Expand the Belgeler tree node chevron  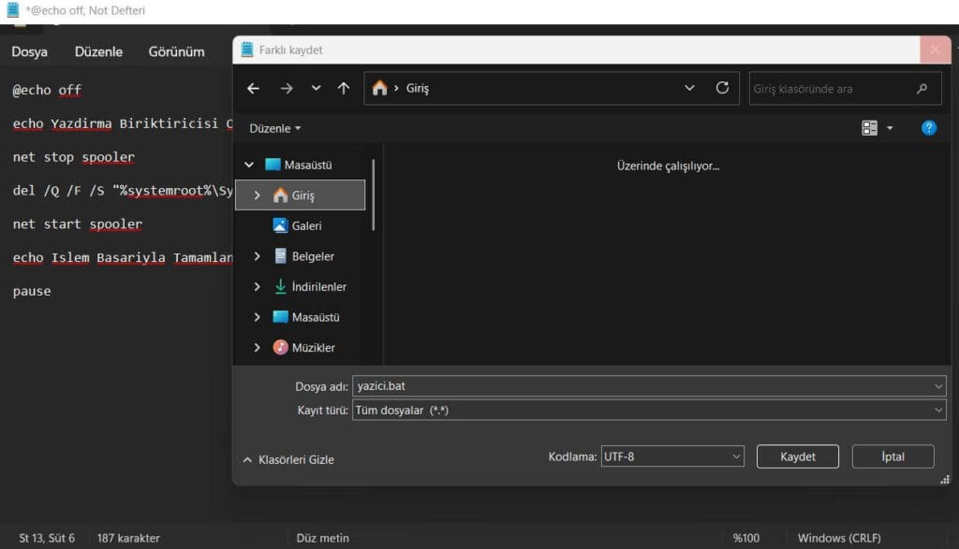point(257,256)
